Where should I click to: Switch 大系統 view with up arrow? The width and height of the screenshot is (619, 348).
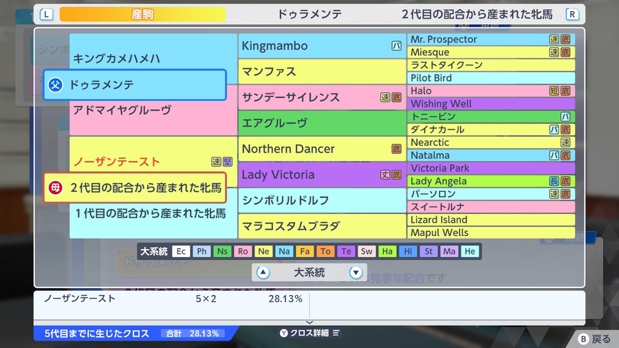(263, 272)
